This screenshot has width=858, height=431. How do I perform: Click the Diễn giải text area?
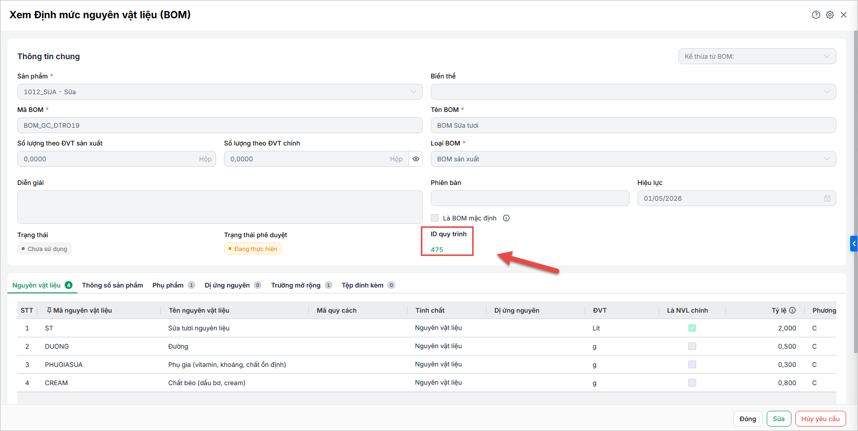pyautogui.click(x=220, y=207)
